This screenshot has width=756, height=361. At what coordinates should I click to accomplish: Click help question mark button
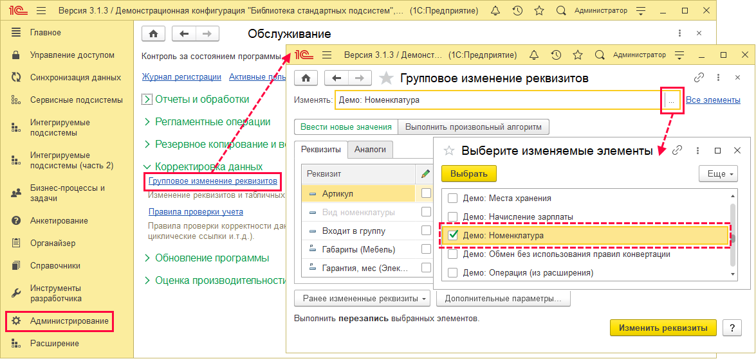tap(732, 328)
